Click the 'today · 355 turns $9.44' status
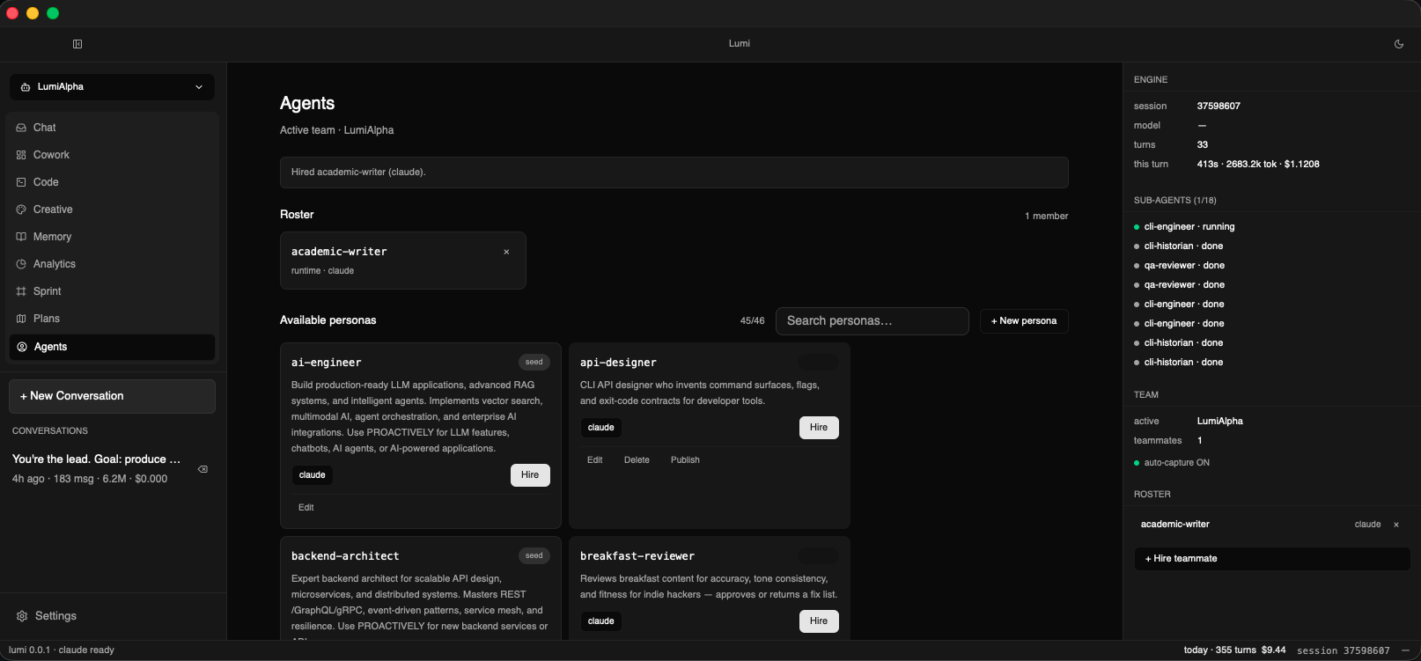 pos(1234,650)
